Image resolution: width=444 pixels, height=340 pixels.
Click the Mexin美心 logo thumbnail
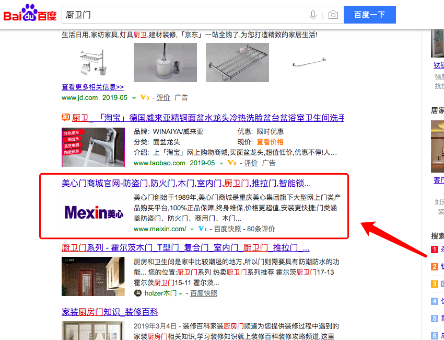[94, 212]
